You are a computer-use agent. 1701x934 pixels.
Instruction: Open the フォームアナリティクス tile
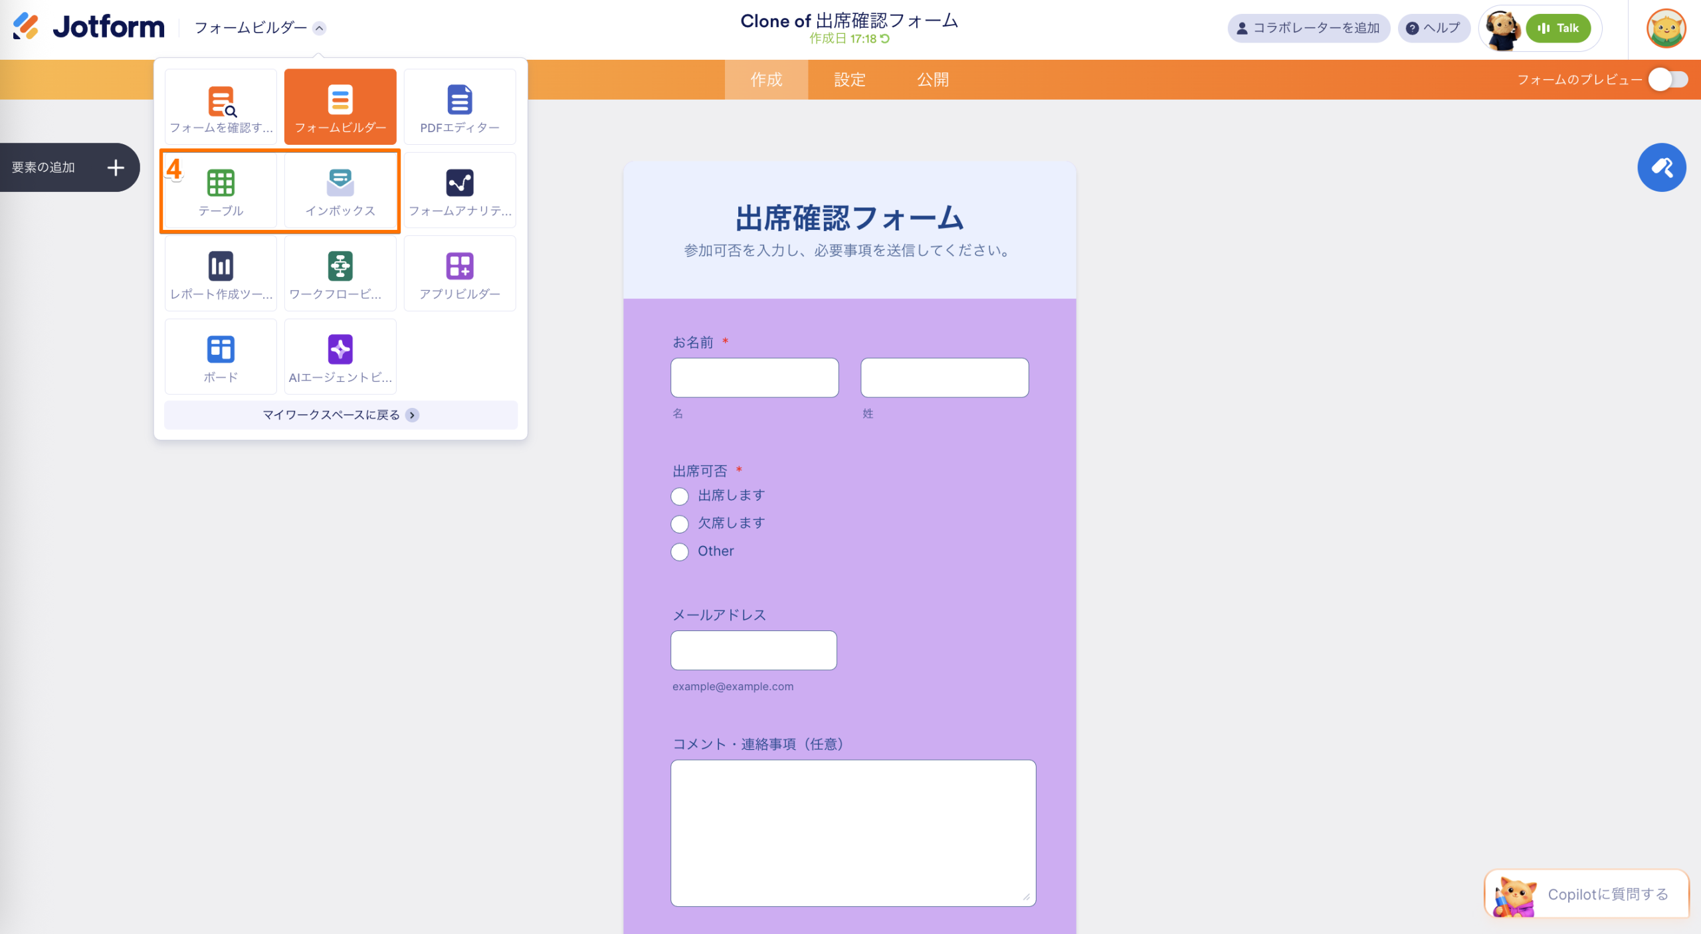460,191
